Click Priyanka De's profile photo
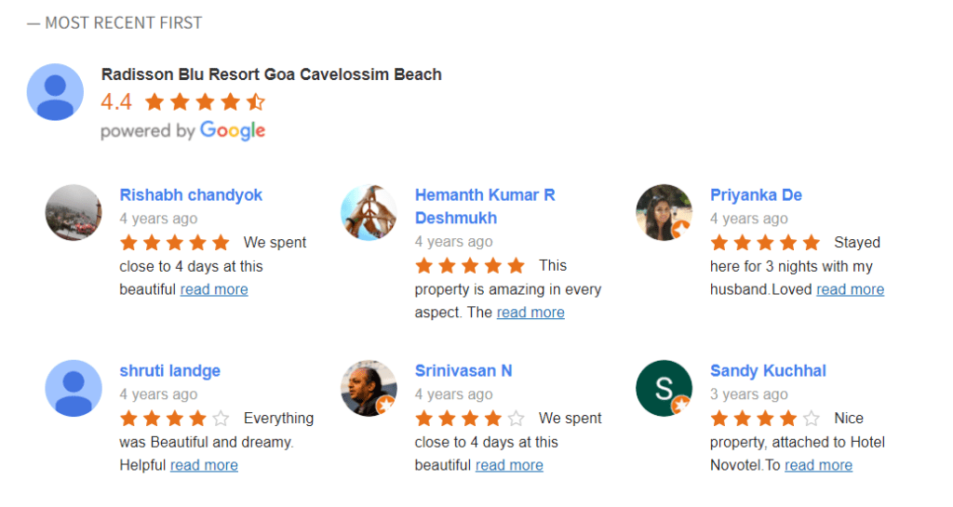This screenshot has height=507, width=953. pyautogui.click(x=664, y=212)
